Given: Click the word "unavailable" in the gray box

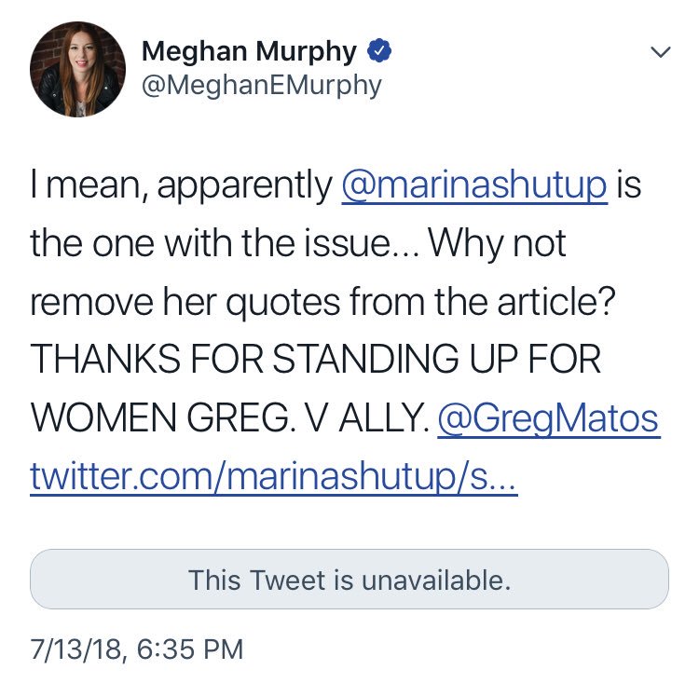Looking at the screenshot, I should (436, 581).
